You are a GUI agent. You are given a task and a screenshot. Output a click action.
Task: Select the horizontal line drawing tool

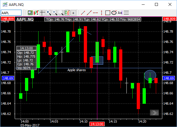tap(95, 13)
